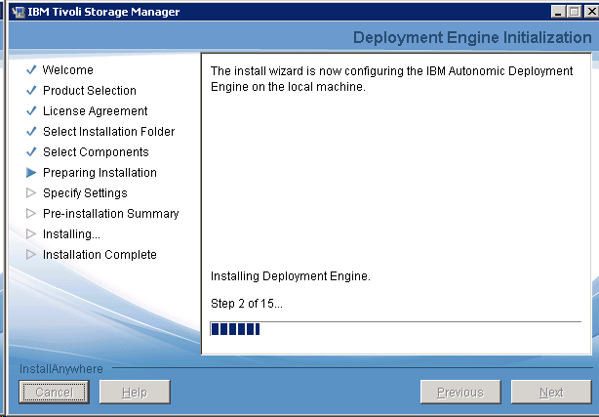
Task: Open Help for the installer
Action: click(135, 393)
